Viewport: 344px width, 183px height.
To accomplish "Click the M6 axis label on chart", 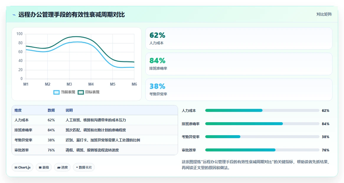I will click(134, 84).
